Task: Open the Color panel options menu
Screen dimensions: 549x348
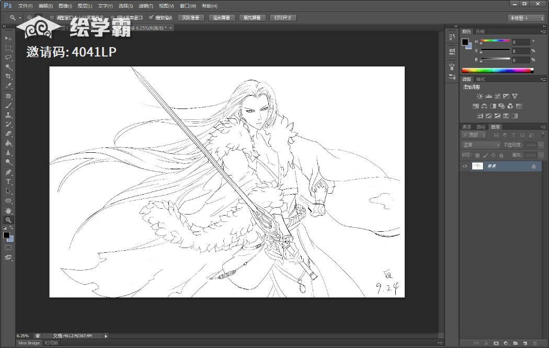Action: [543, 31]
